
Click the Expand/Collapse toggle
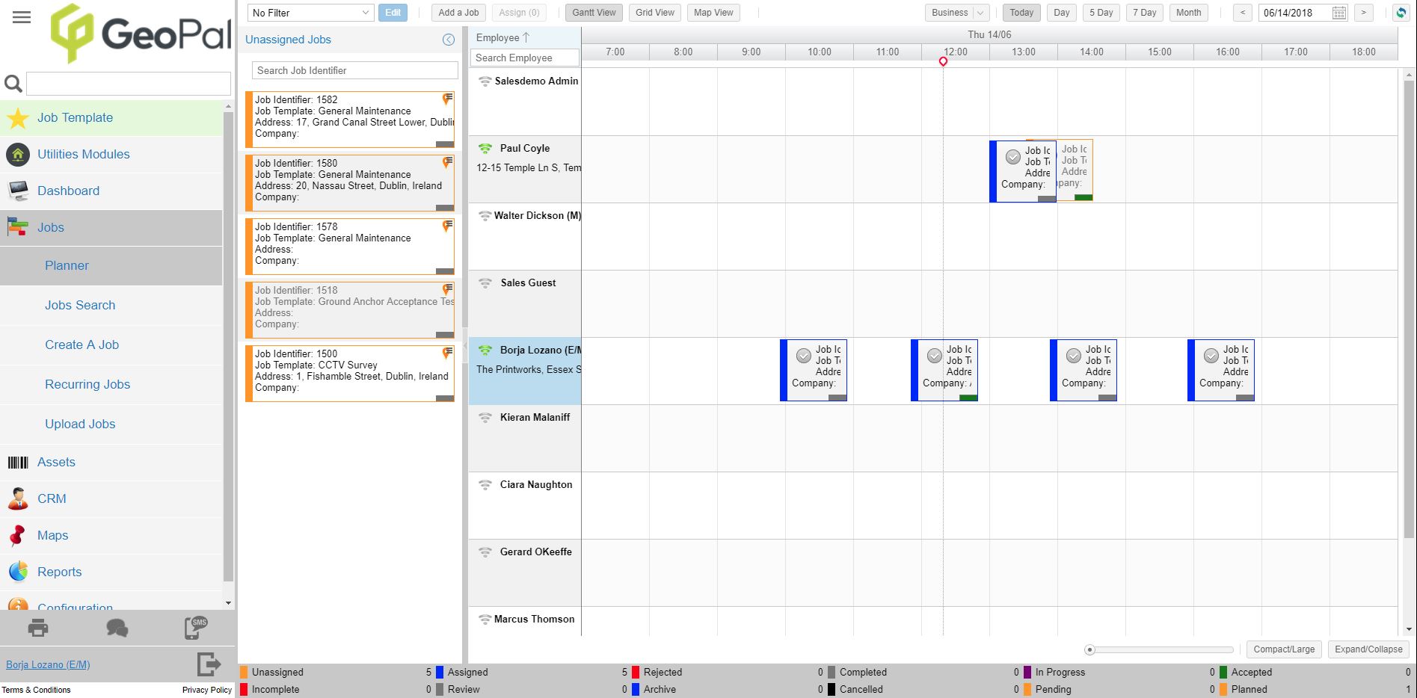click(1368, 649)
